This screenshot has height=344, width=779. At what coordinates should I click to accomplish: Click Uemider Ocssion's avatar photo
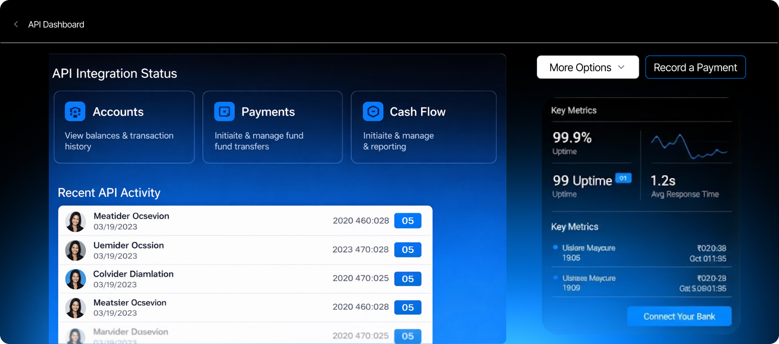pos(76,250)
